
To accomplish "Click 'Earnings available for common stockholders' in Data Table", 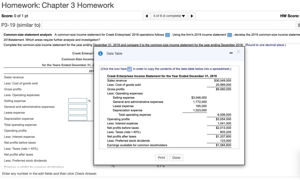I will tap(137, 145).
